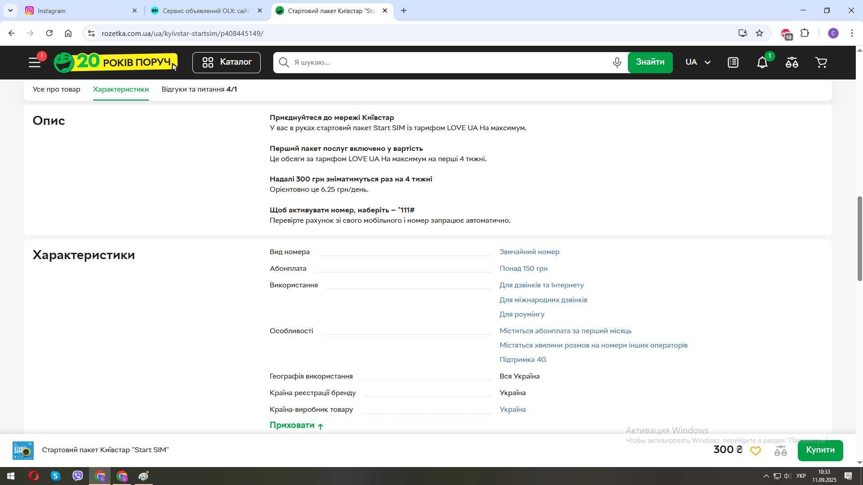Open Для дзвінків та Інтернету link

pyautogui.click(x=541, y=285)
